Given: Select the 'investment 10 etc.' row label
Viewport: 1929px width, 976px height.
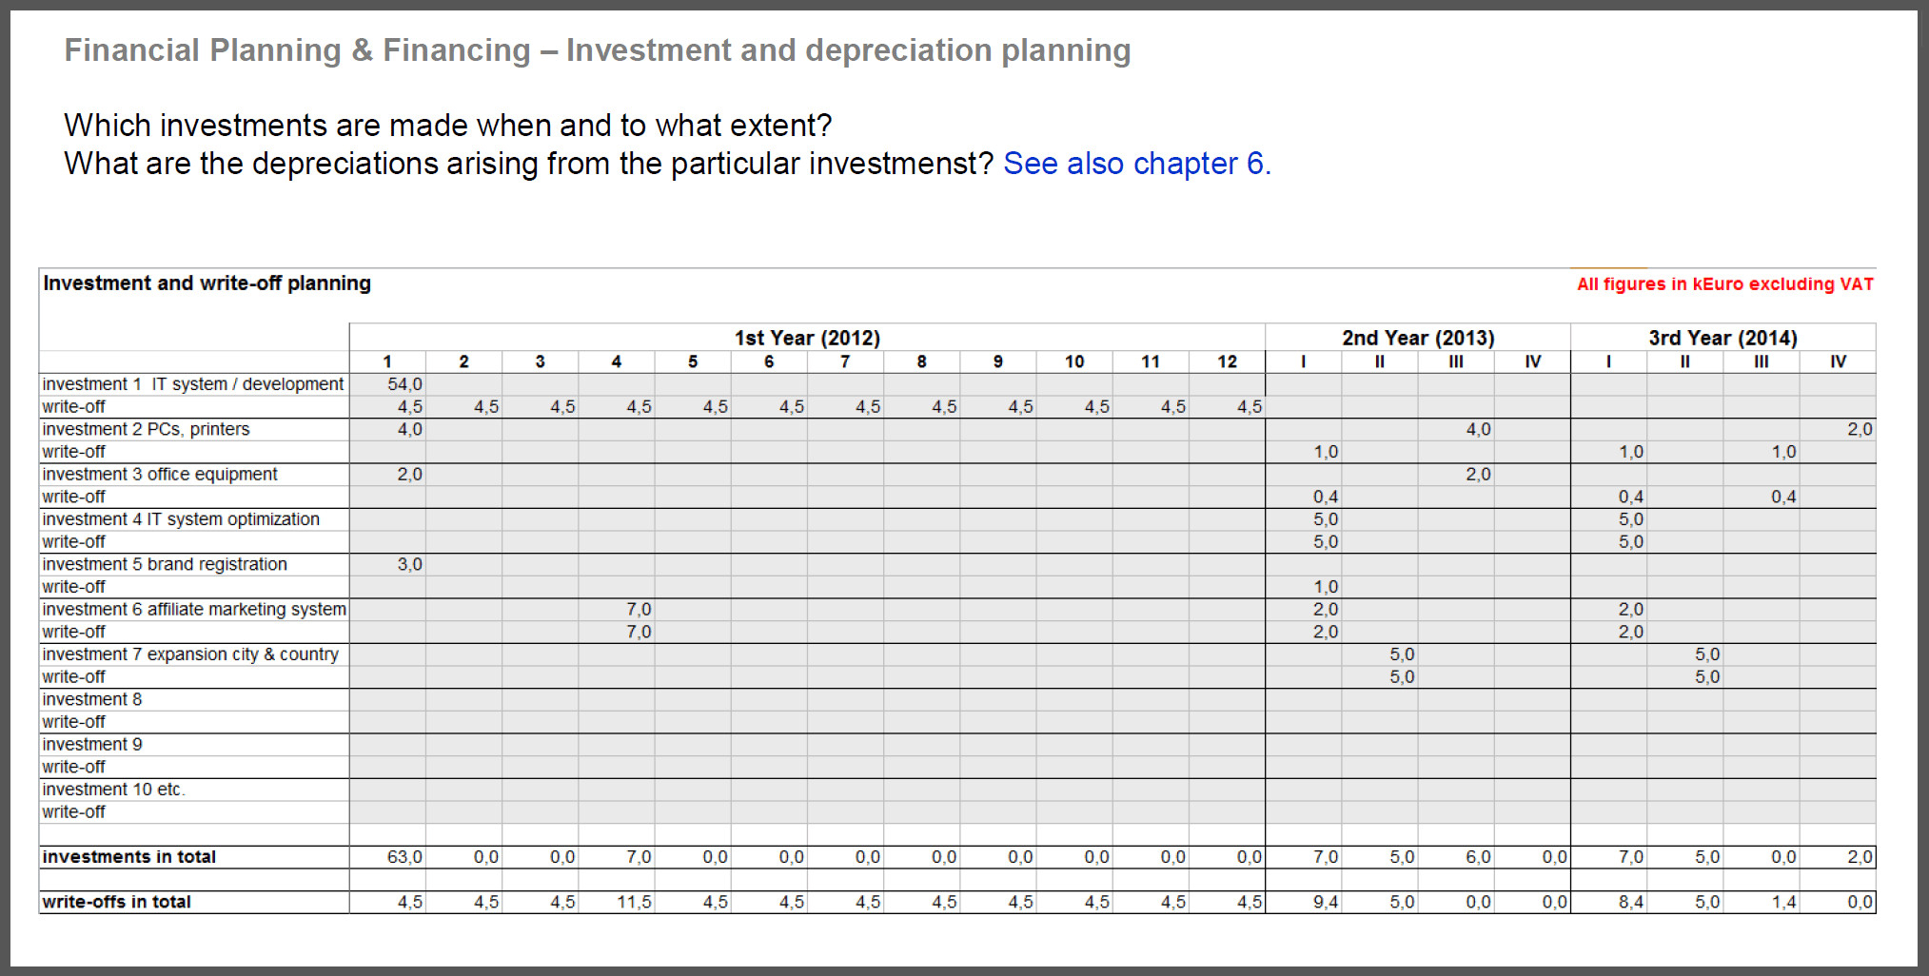Looking at the screenshot, I should pyautogui.click(x=113, y=790).
